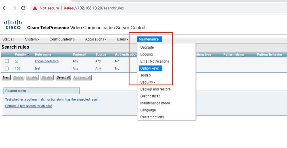This screenshot has width=287, height=148.
Task: Click the Enable button
Action: pos(32,78)
